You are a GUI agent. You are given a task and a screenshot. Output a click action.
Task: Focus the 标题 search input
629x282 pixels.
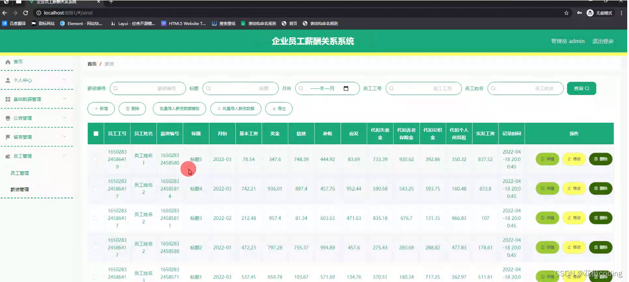[241, 88]
